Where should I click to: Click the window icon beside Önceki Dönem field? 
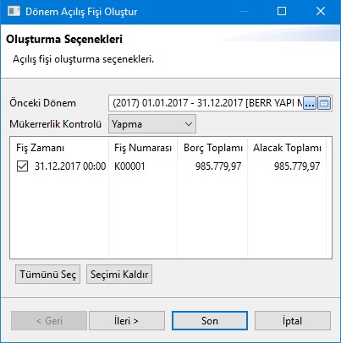coord(324,103)
